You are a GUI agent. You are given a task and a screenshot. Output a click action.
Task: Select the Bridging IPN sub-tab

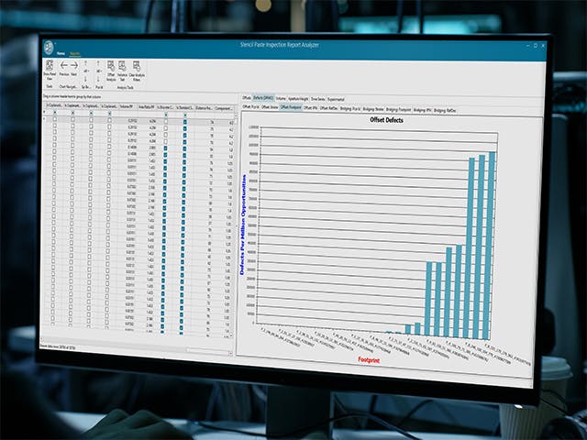[x=422, y=110]
